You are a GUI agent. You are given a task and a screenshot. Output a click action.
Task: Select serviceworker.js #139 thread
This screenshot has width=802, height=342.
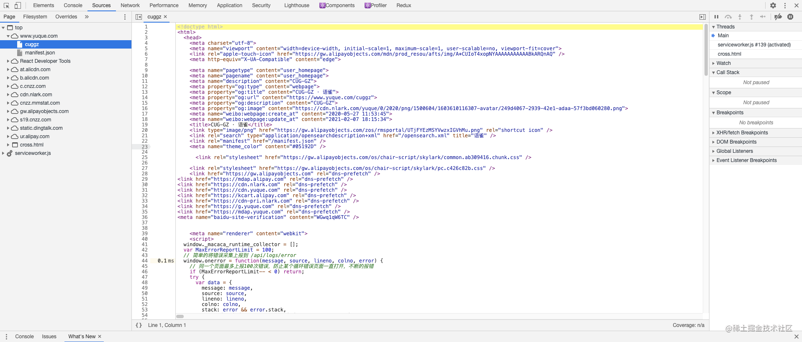coord(754,45)
